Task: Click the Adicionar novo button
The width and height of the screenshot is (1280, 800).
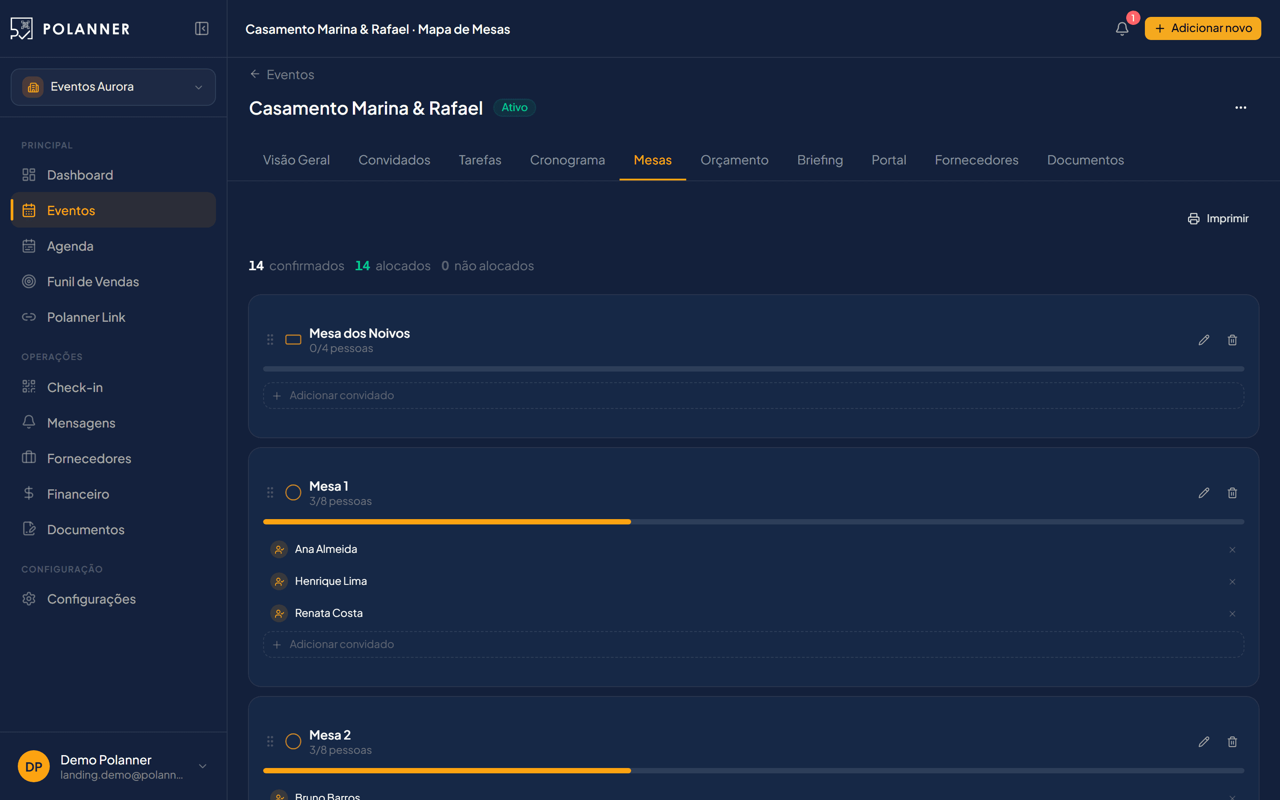Action: point(1203,28)
